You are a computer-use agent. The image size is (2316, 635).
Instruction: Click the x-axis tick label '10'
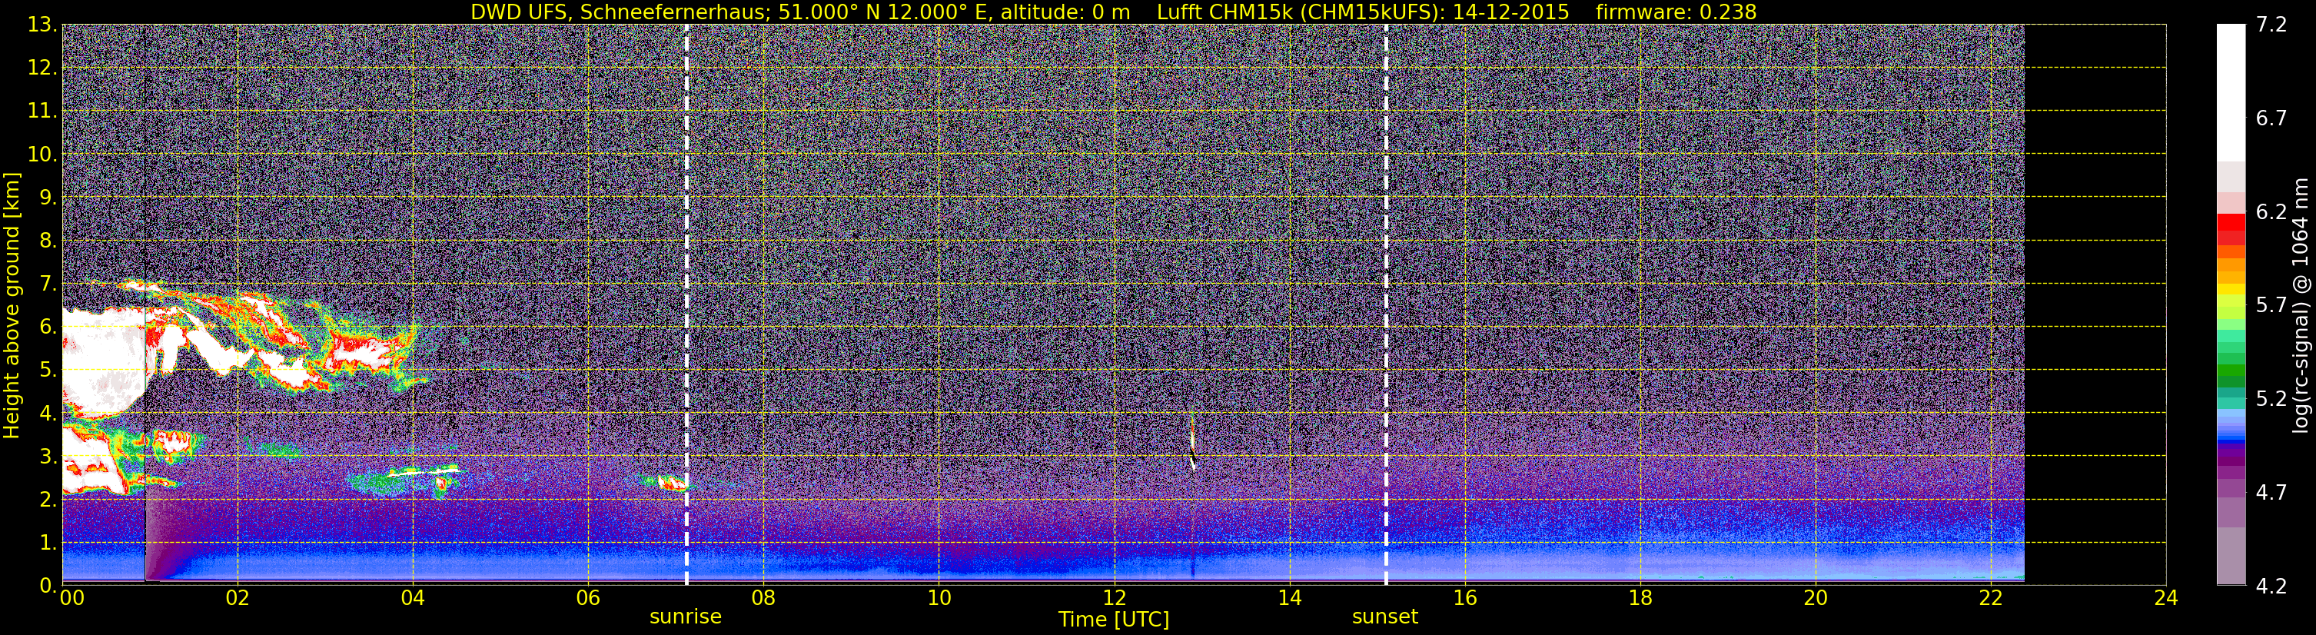pyautogui.click(x=939, y=598)
